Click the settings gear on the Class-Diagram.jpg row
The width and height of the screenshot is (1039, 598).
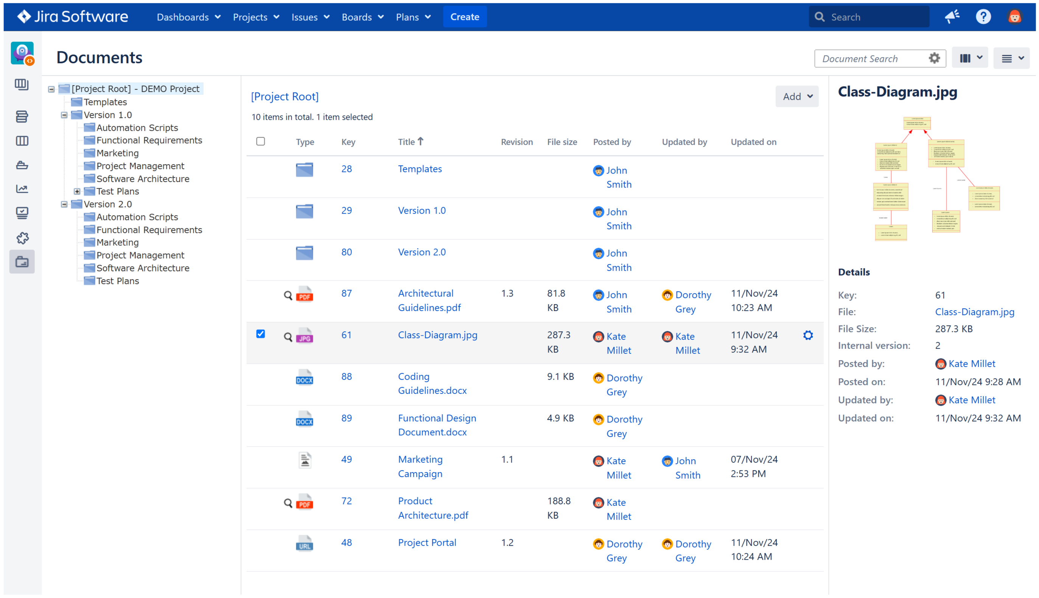(x=808, y=335)
